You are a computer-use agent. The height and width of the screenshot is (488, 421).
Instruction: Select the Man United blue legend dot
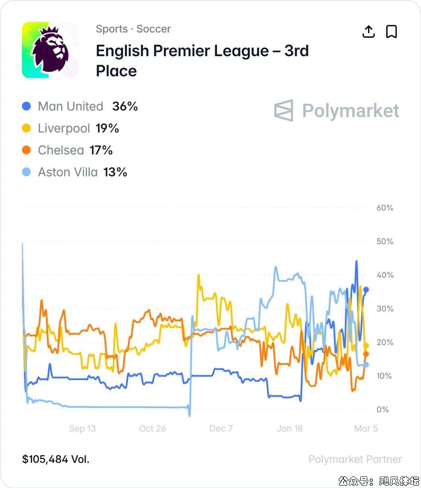(26, 106)
